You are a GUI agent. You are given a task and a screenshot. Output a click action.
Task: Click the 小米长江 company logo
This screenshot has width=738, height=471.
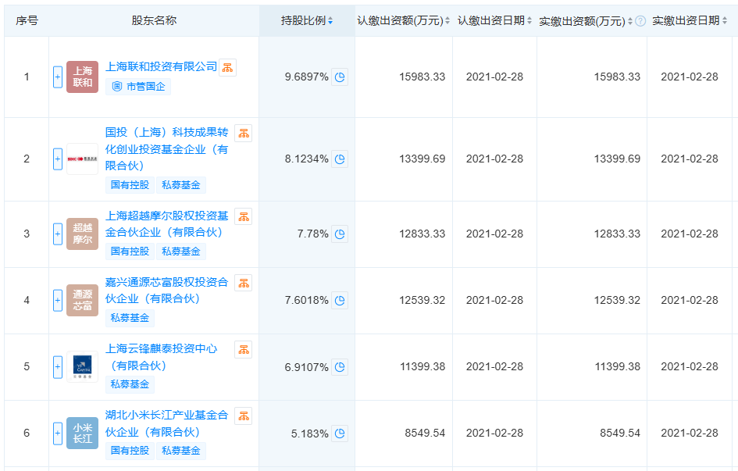click(82, 433)
